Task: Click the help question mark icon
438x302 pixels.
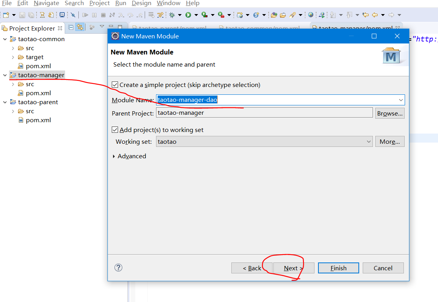Action: tap(118, 268)
